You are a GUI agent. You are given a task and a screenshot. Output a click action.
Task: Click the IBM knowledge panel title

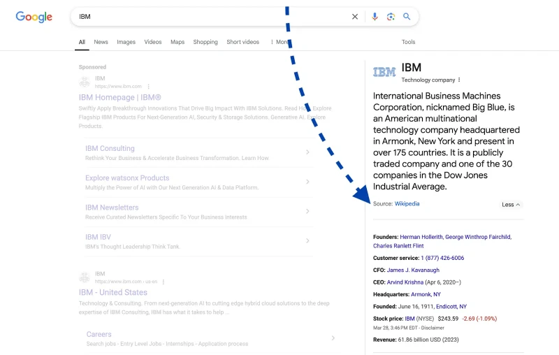click(412, 67)
